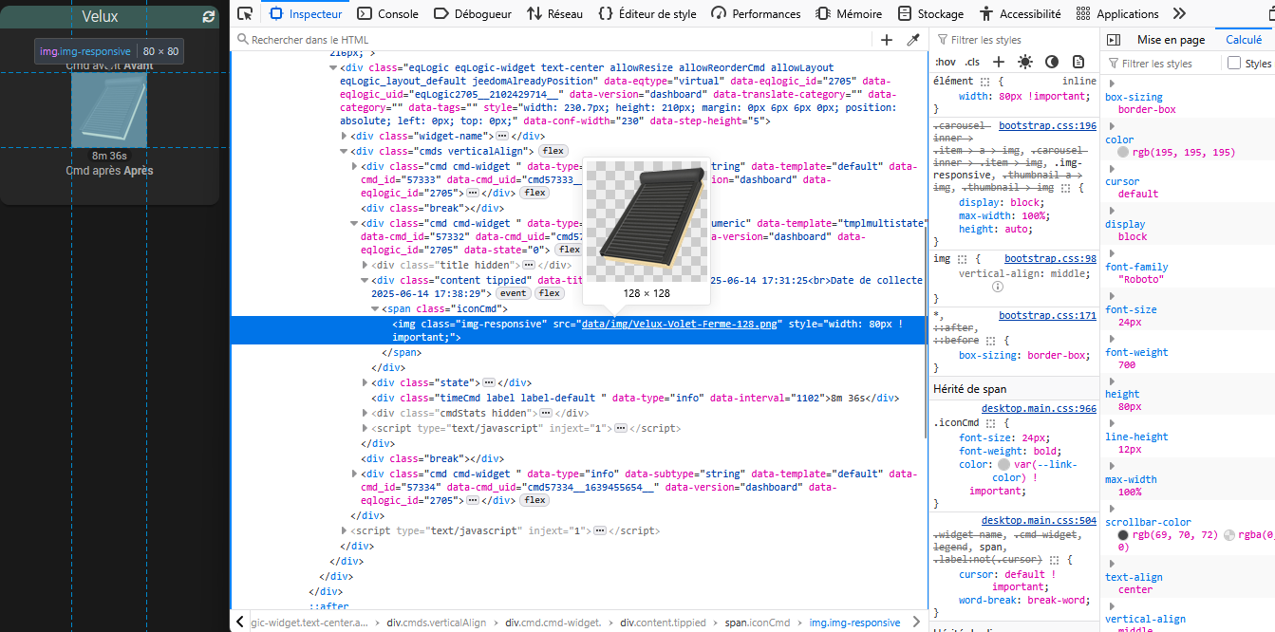
Task: Open the desktop.main.css:966 source link
Action: click(1040, 408)
